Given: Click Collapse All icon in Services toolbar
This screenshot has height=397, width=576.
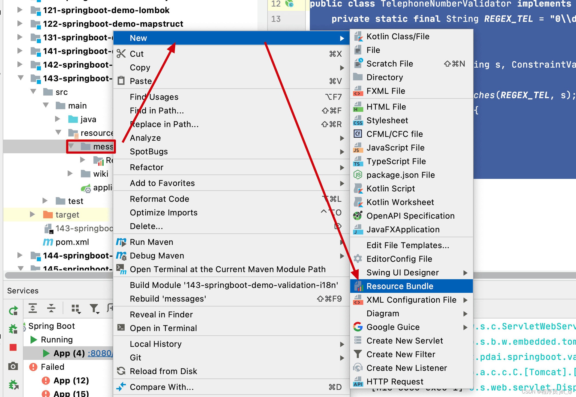Looking at the screenshot, I should click(51, 308).
